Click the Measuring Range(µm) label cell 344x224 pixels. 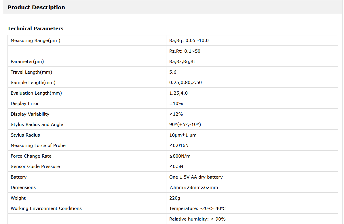tap(35, 41)
